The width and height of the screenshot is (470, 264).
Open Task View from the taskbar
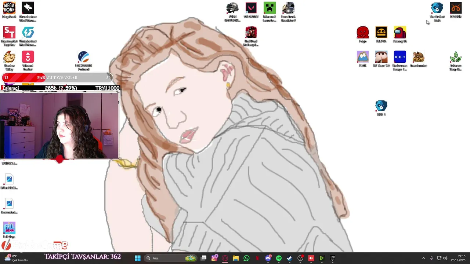tap(204, 258)
